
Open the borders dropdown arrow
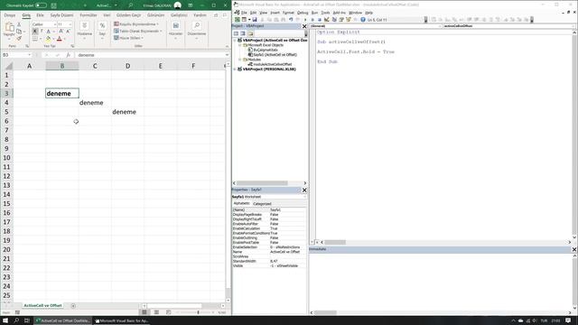(40, 39)
